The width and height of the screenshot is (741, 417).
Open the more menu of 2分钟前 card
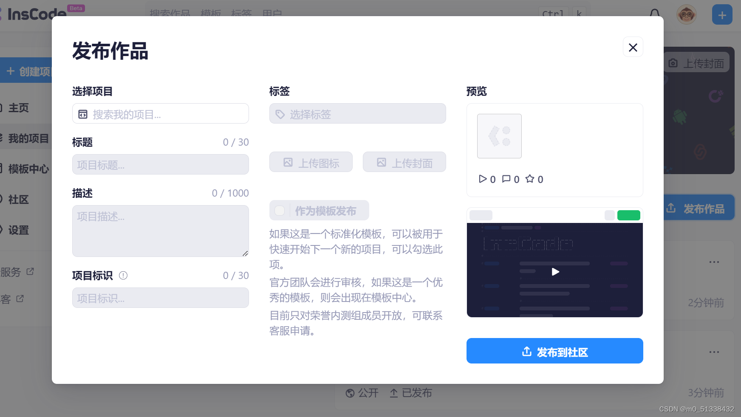pos(714,262)
